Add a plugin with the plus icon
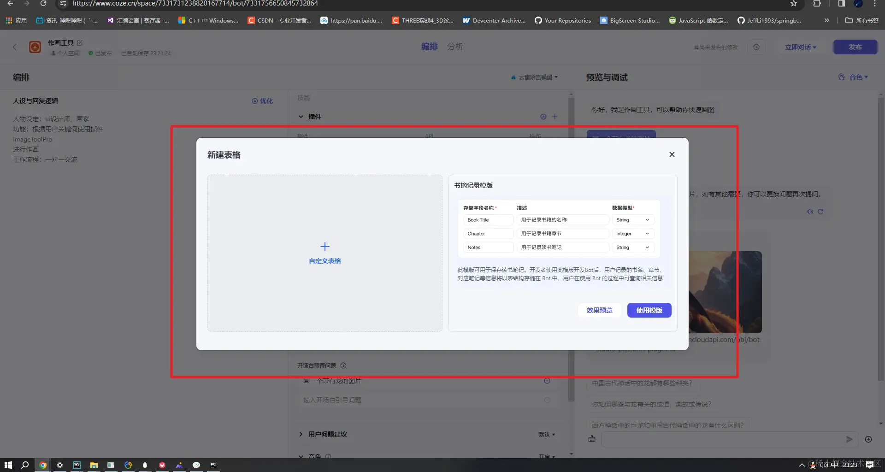The height and width of the screenshot is (472, 885). tap(555, 117)
